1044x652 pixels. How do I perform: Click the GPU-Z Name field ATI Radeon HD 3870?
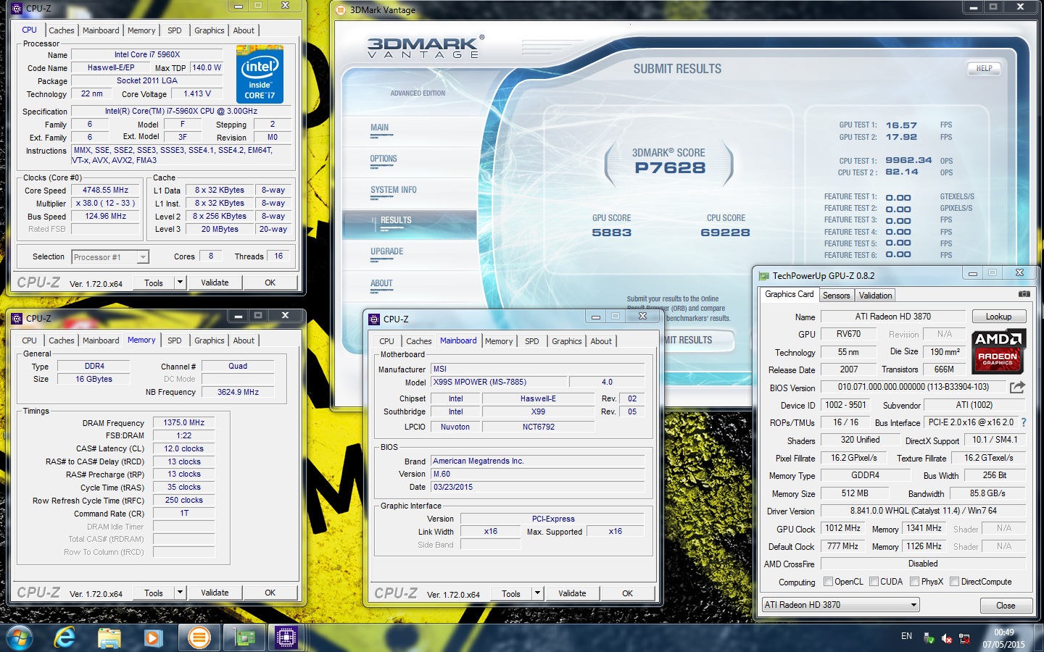[x=893, y=317]
